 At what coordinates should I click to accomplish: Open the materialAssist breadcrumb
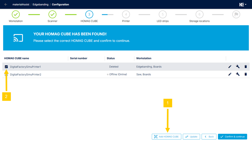click(21, 5)
